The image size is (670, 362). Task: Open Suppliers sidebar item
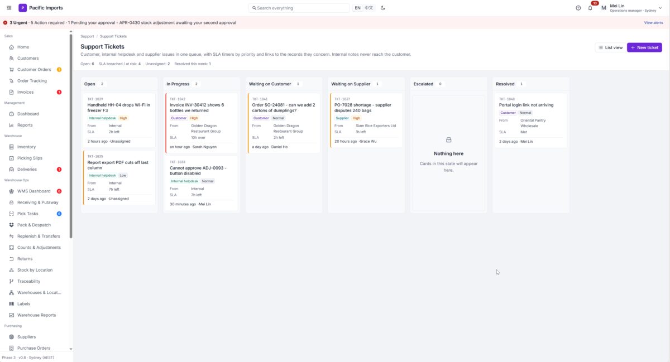coord(36,337)
